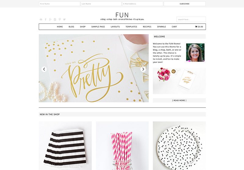244x170 pixels.
Task: Click the [ READ MORE ] link
Action: tap(179, 100)
